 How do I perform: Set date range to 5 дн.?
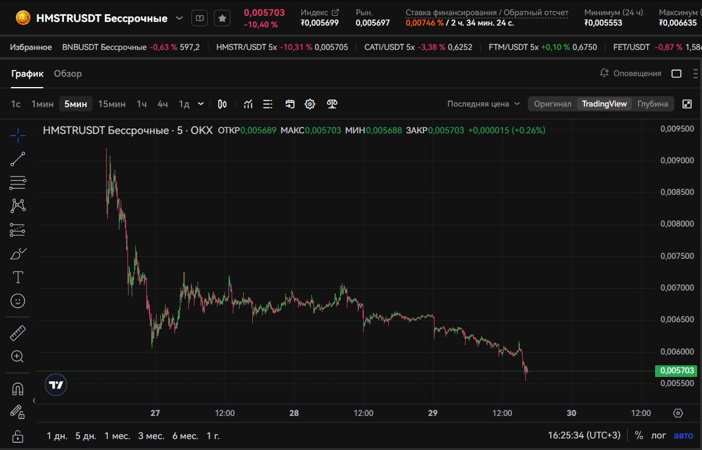click(x=85, y=435)
